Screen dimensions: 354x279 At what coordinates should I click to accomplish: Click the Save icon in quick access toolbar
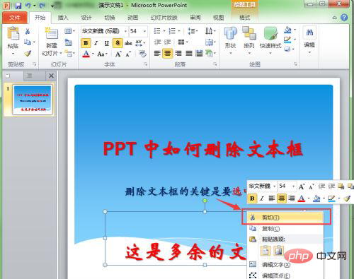tap(18, 6)
